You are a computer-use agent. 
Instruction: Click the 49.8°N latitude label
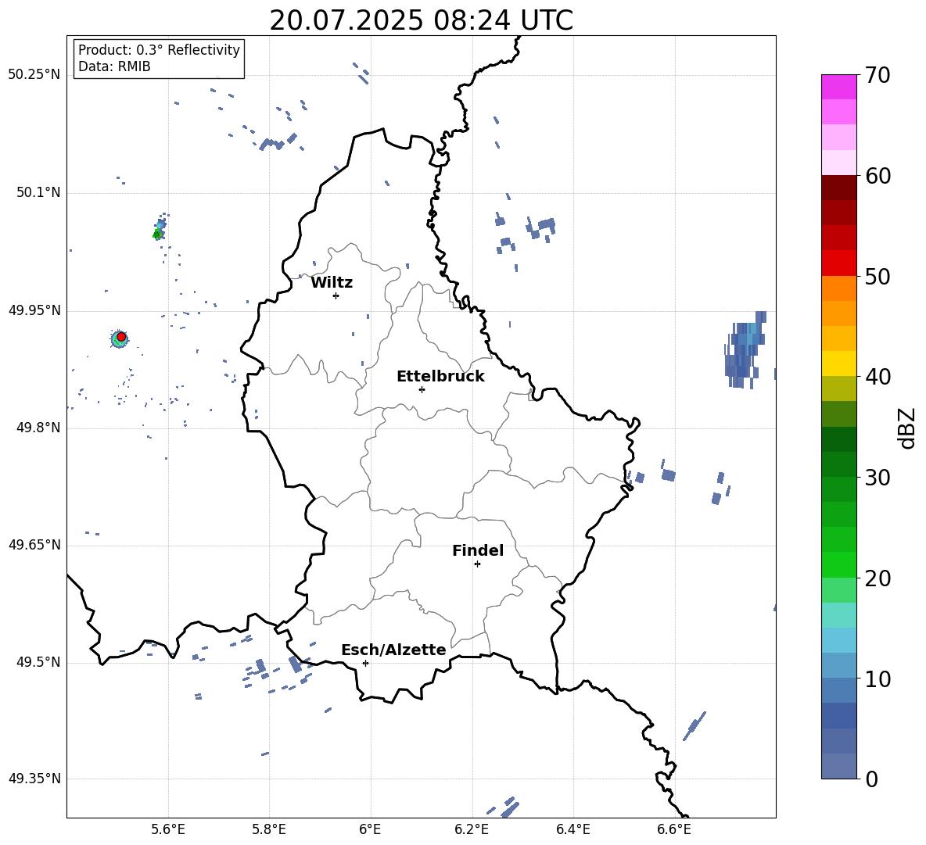tap(38, 428)
